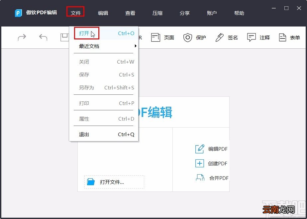Open the 编辑 menu

click(x=103, y=13)
